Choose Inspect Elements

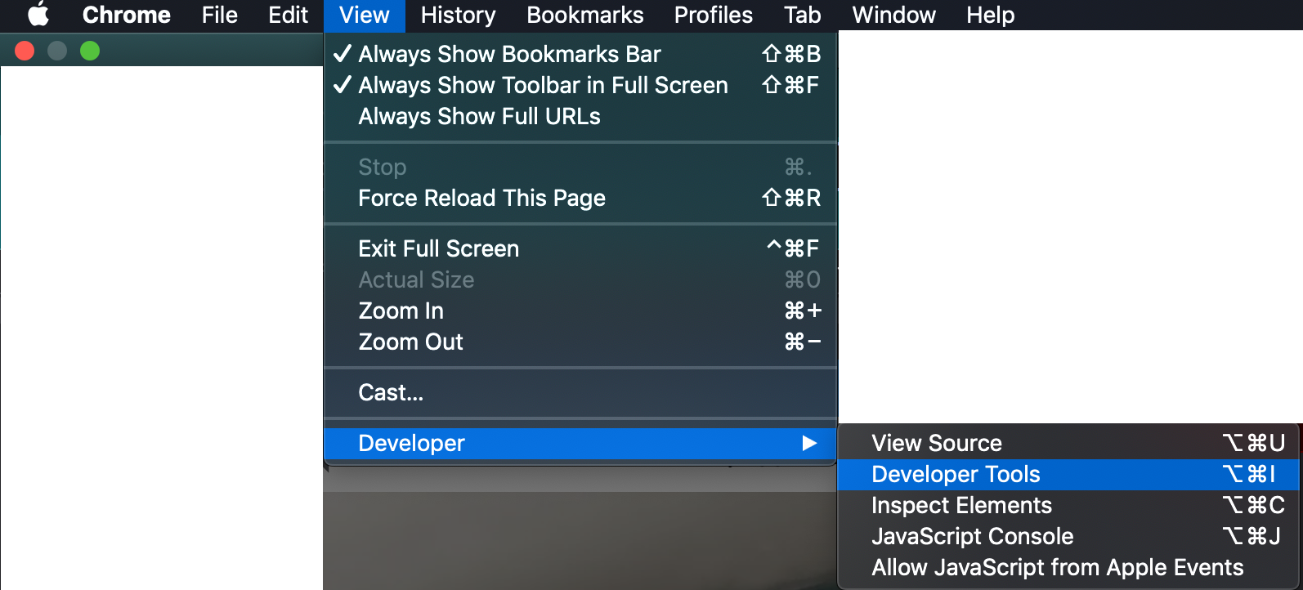[x=1069, y=505]
